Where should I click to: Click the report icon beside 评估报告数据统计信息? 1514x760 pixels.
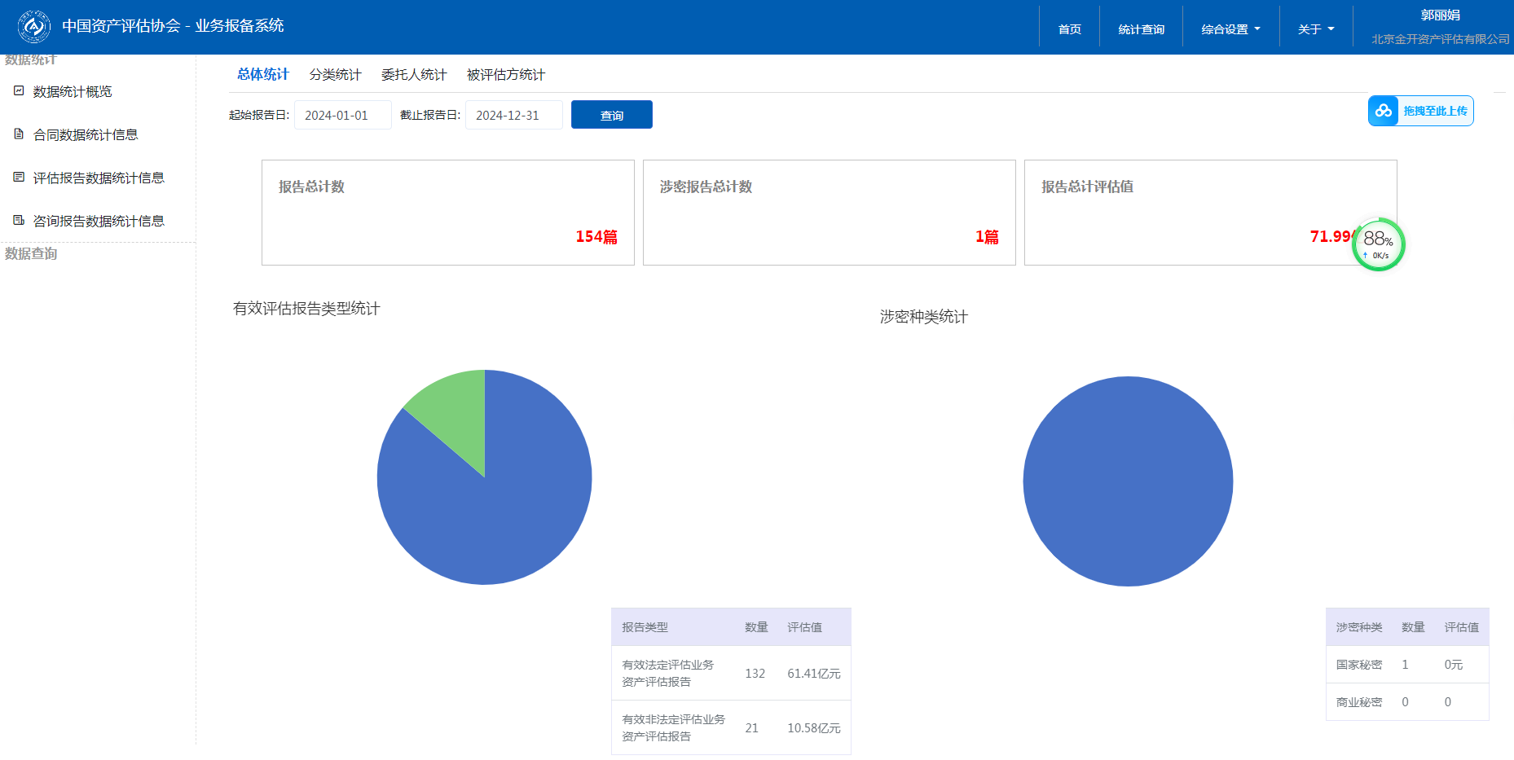pos(19,178)
